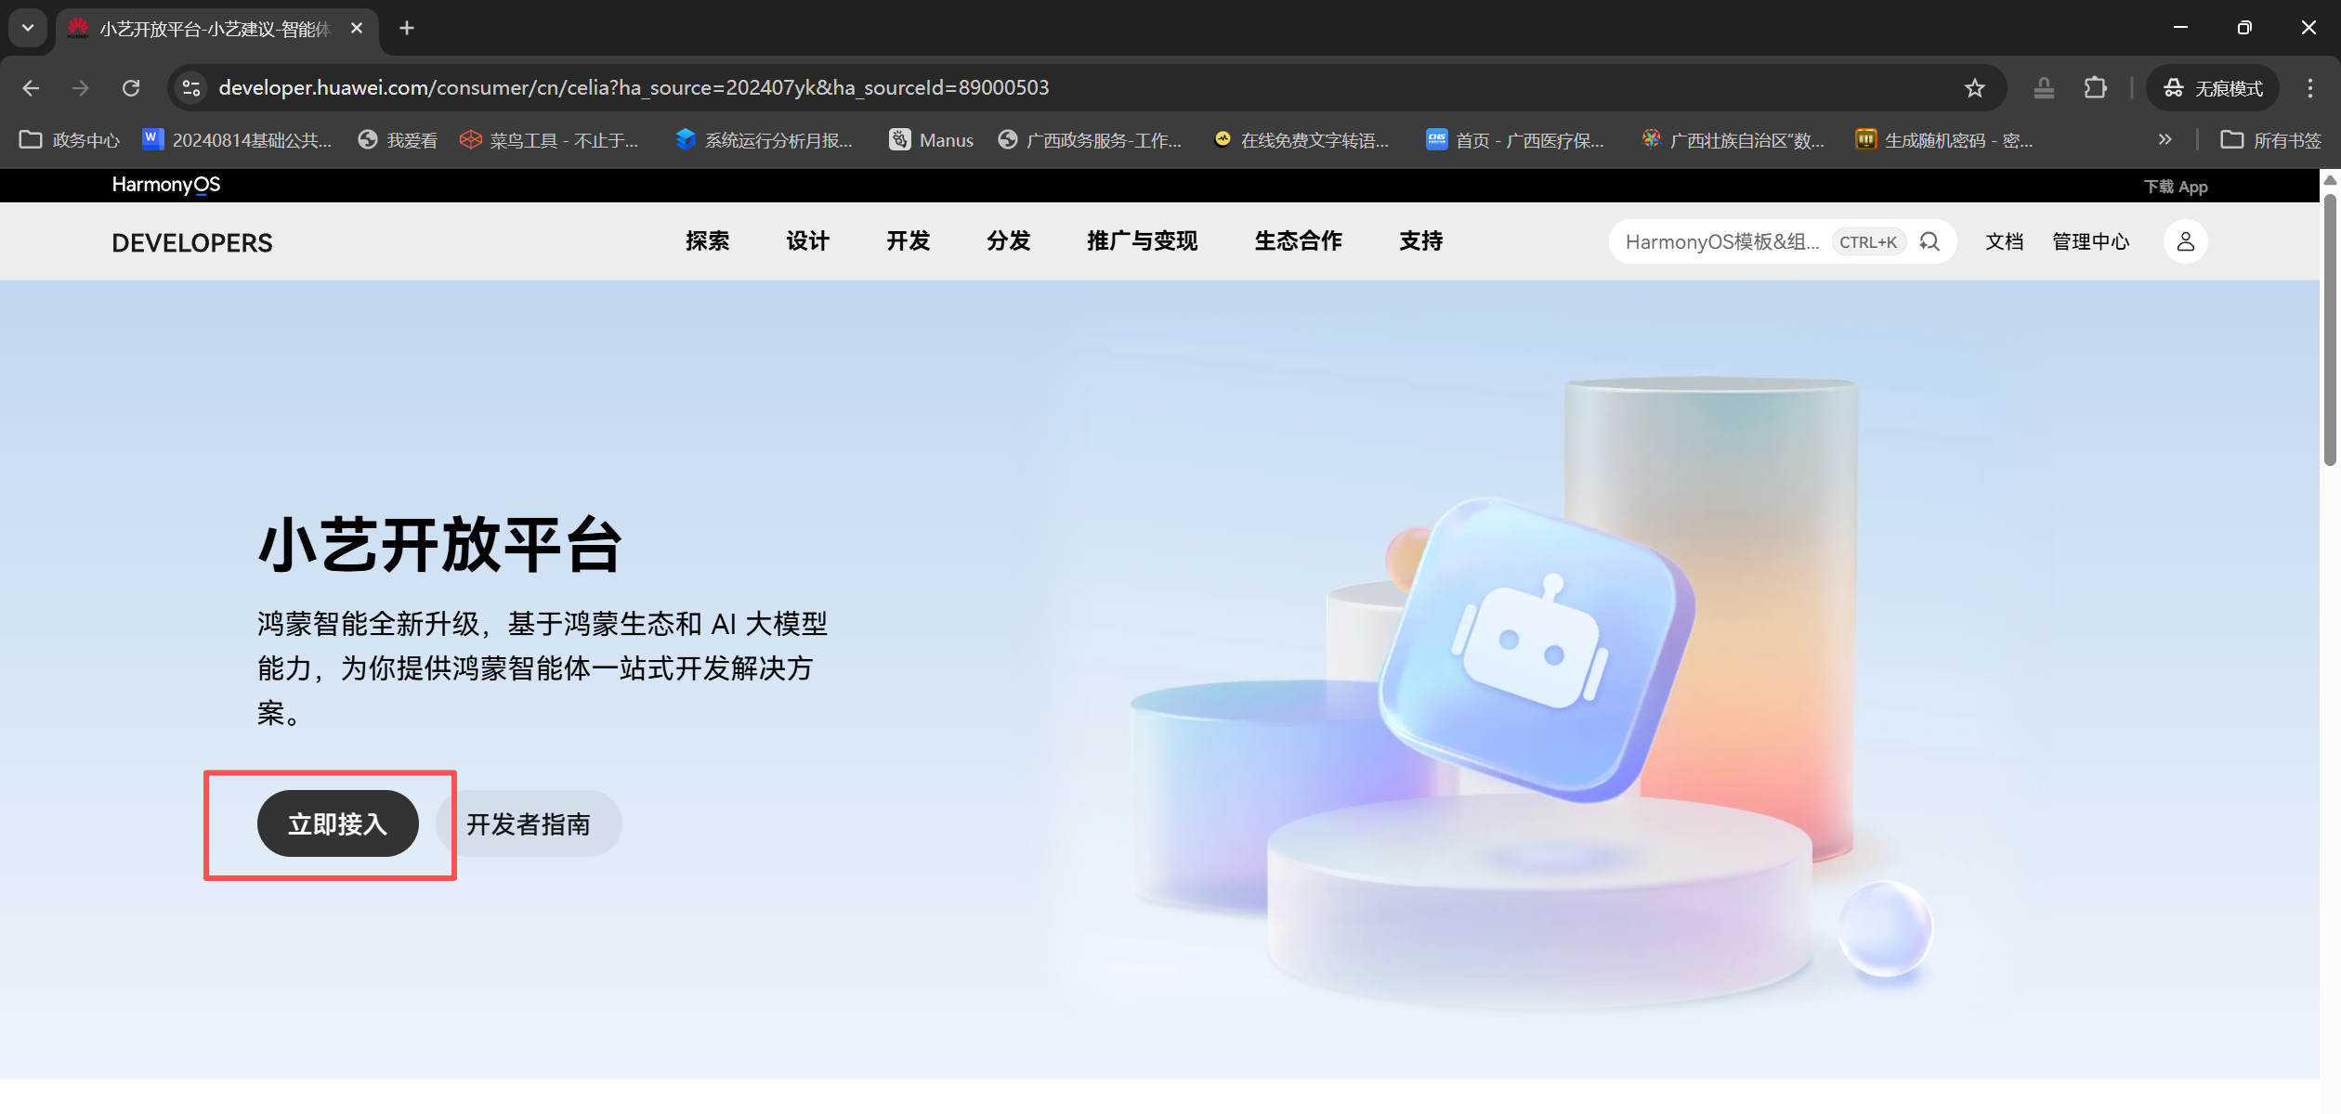This screenshot has height=1114, width=2341.
Task: Click the HarmonyOS模板 search field
Action: 1721,242
